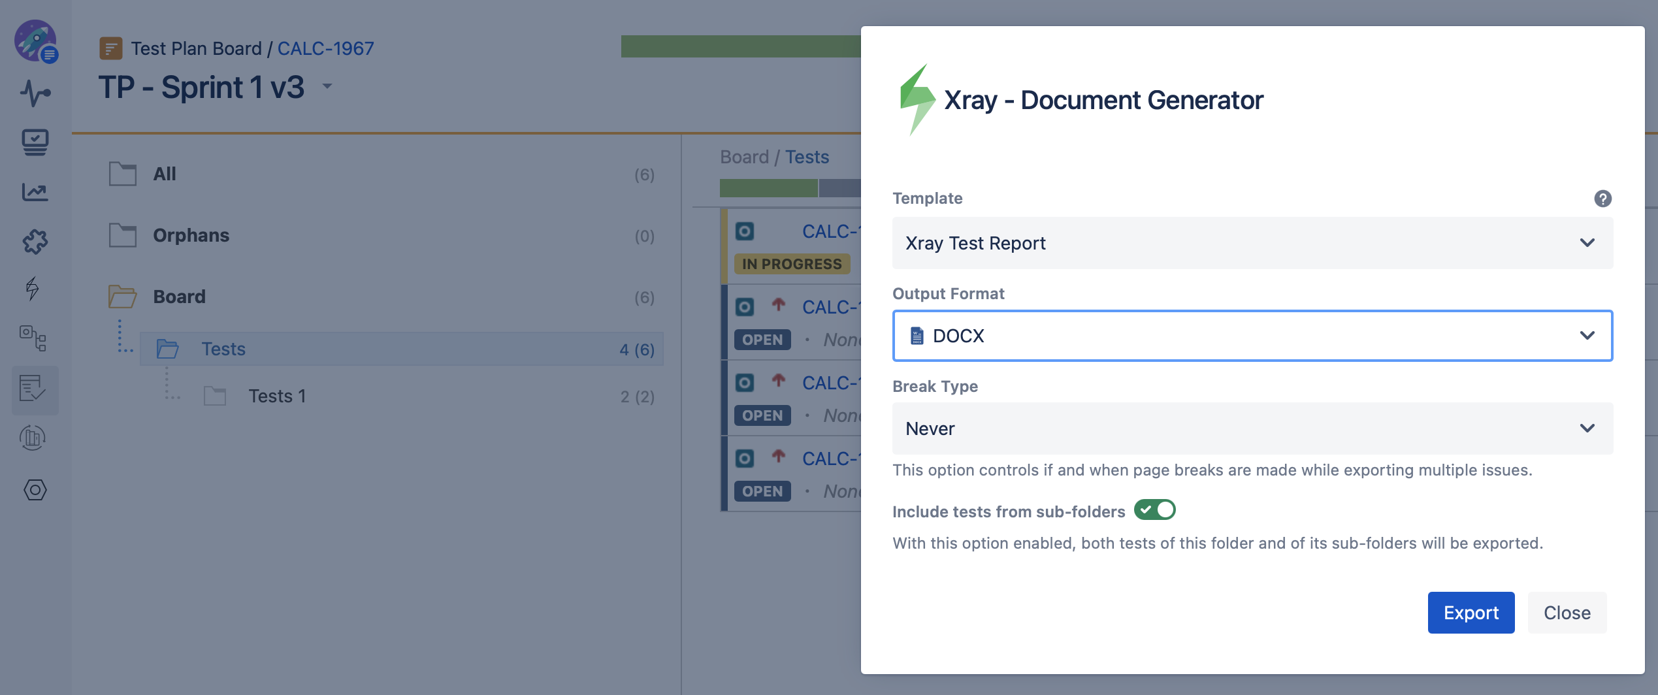
Task: Open the monitor checklist sidebar icon
Action: coord(35,142)
